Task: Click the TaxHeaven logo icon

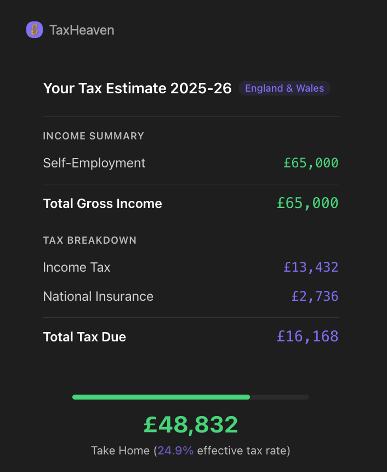Action: (35, 30)
